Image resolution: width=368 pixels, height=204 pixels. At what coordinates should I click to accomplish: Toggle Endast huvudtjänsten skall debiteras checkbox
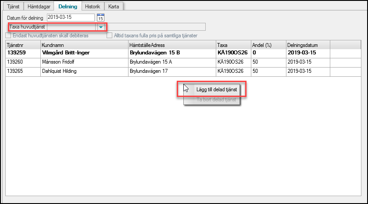(x=8, y=35)
